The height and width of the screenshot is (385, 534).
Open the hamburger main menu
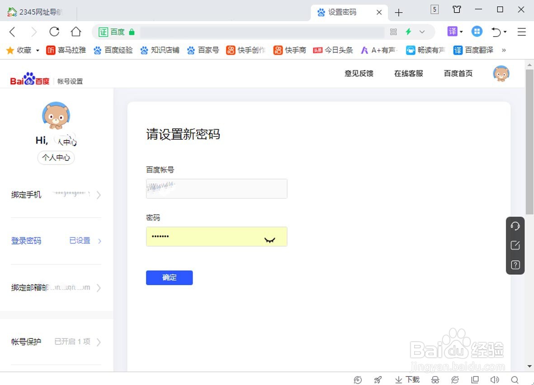point(521,32)
